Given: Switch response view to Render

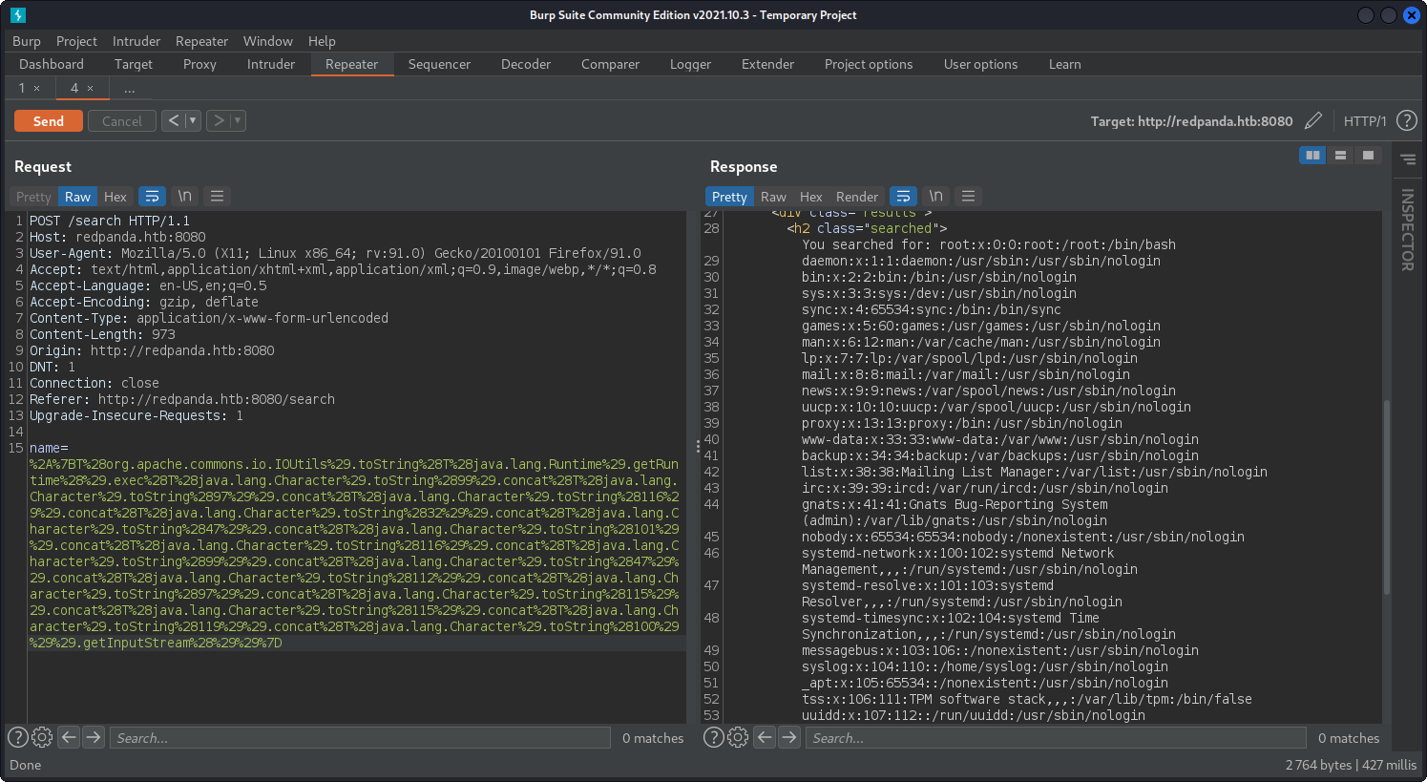Looking at the screenshot, I should [857, 197].
